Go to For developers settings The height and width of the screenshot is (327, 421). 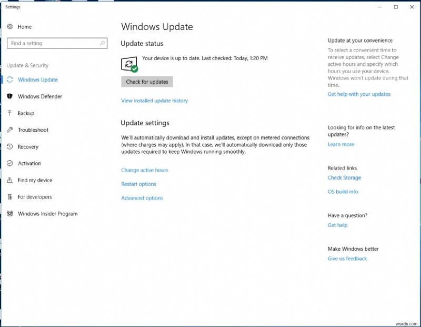coord(35,197)
